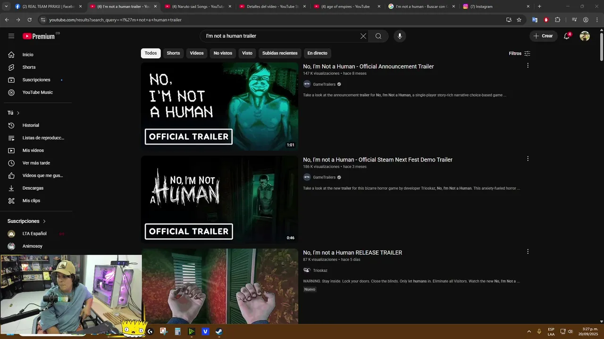Show hidden system tray icons
Viewport: 604px width, 339px height.
[529, 331]
